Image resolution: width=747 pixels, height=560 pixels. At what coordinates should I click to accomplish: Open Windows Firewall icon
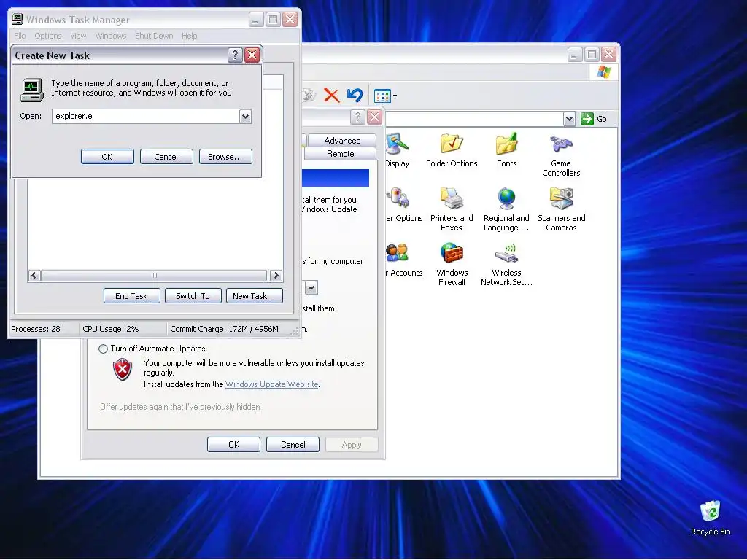coord(452,264)
